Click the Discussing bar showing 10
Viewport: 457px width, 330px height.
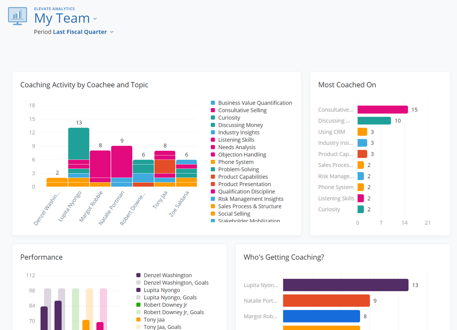374,121
